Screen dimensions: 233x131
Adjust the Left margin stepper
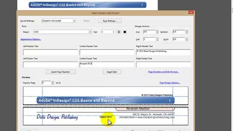(157, 39)
